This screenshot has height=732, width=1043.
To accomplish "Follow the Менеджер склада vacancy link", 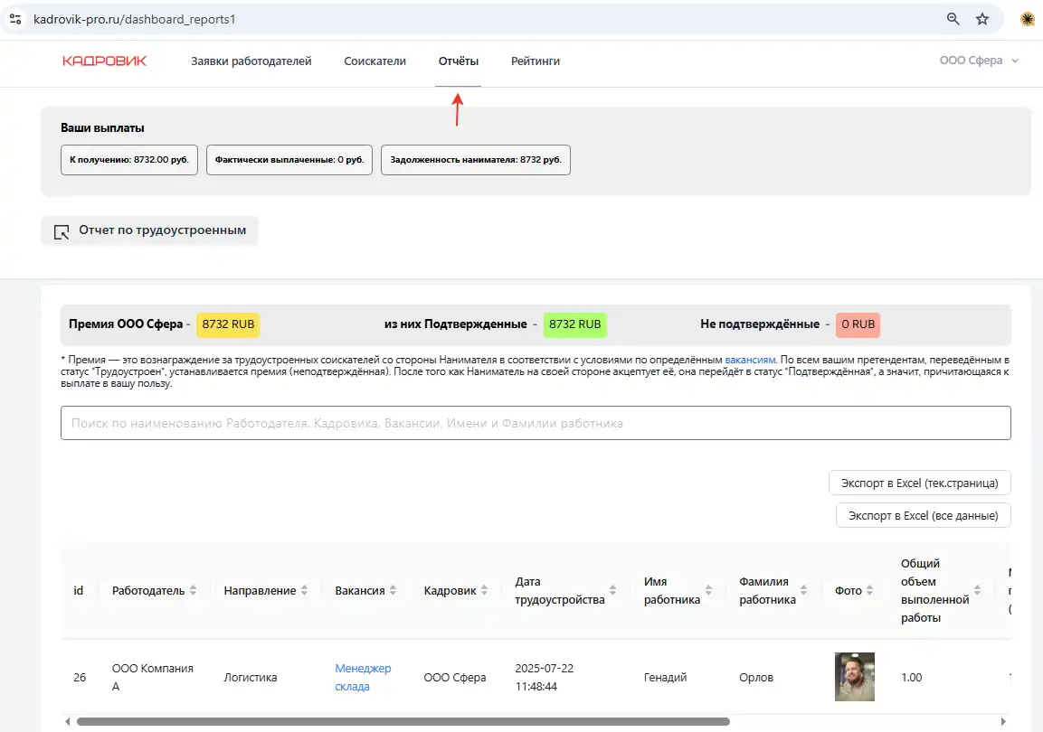I will coord(362,677).
